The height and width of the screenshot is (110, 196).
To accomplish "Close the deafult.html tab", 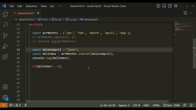I will pyautogui.click(x=38, y=13).
